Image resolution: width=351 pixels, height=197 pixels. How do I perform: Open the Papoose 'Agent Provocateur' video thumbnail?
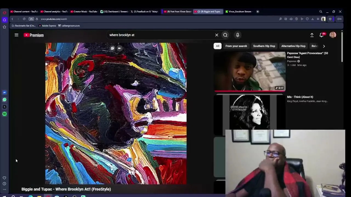pos(250,71)
